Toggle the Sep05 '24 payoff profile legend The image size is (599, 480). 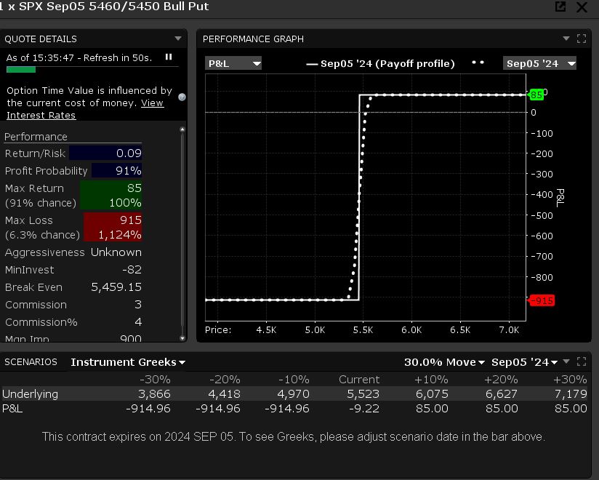point(380,63)
